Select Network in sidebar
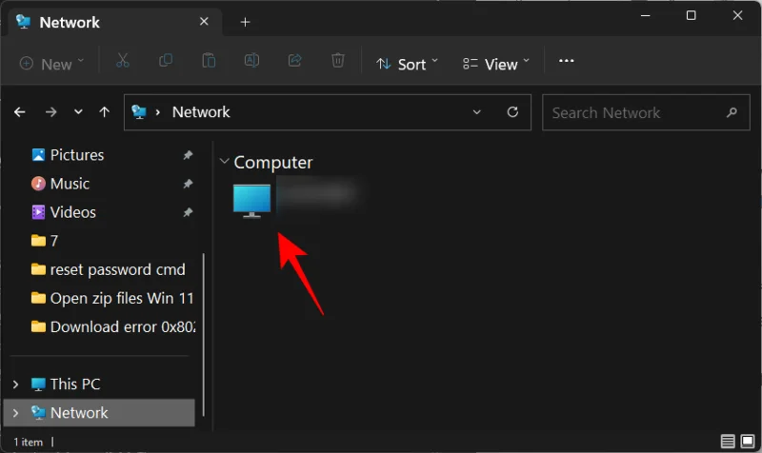762x453 pixels. (99, 413)
